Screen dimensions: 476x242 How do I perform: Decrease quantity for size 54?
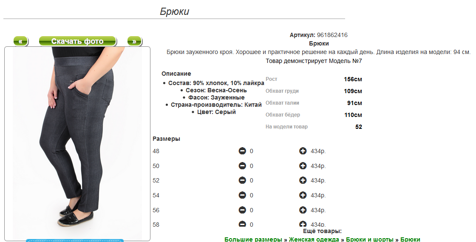tap(242, 195)
